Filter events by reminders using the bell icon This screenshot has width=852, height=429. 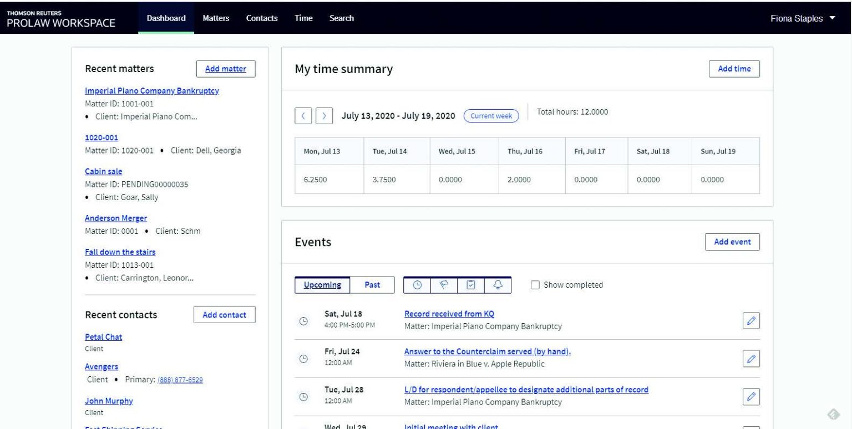coord(498,284)
